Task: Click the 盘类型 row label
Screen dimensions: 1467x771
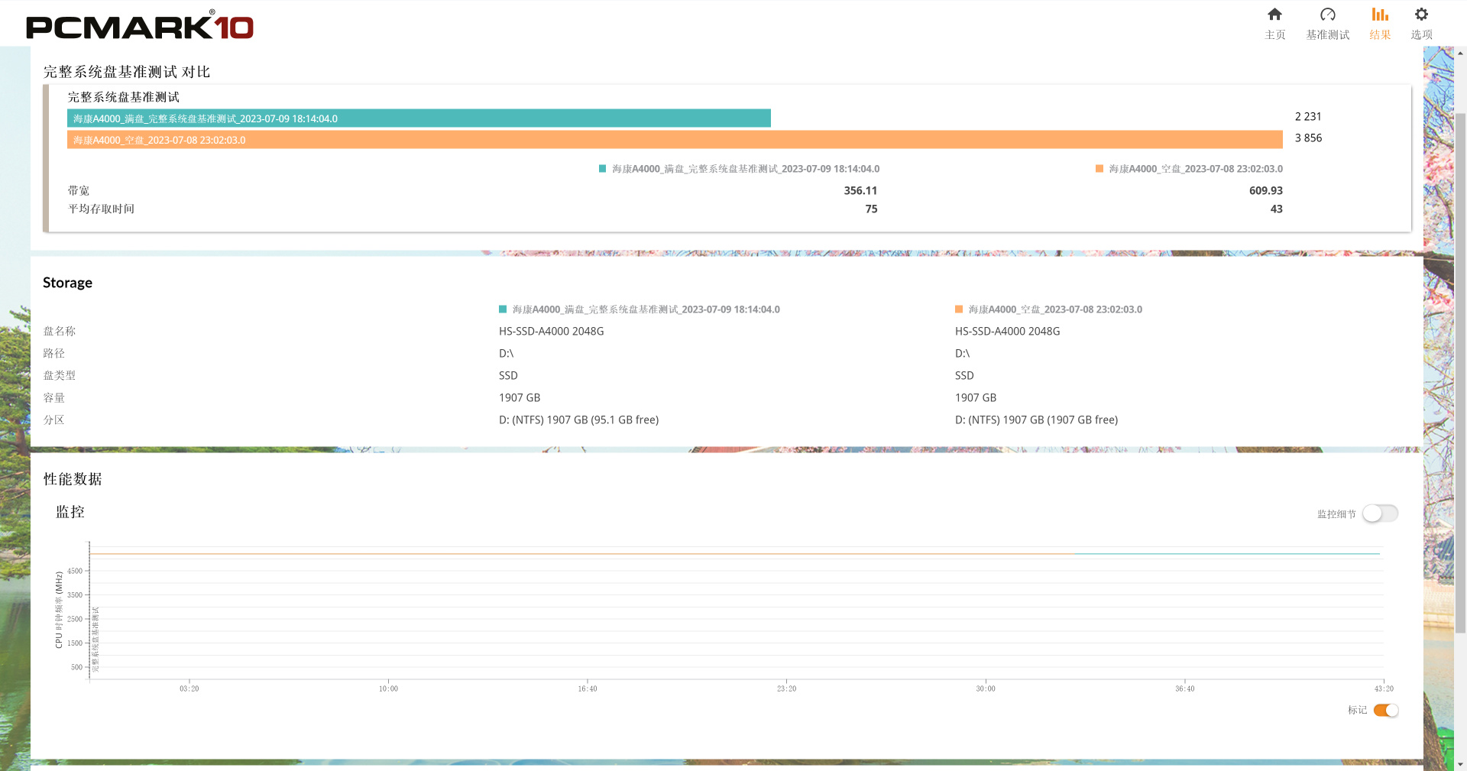Action: pyautogui.click(x=60, y=376)
